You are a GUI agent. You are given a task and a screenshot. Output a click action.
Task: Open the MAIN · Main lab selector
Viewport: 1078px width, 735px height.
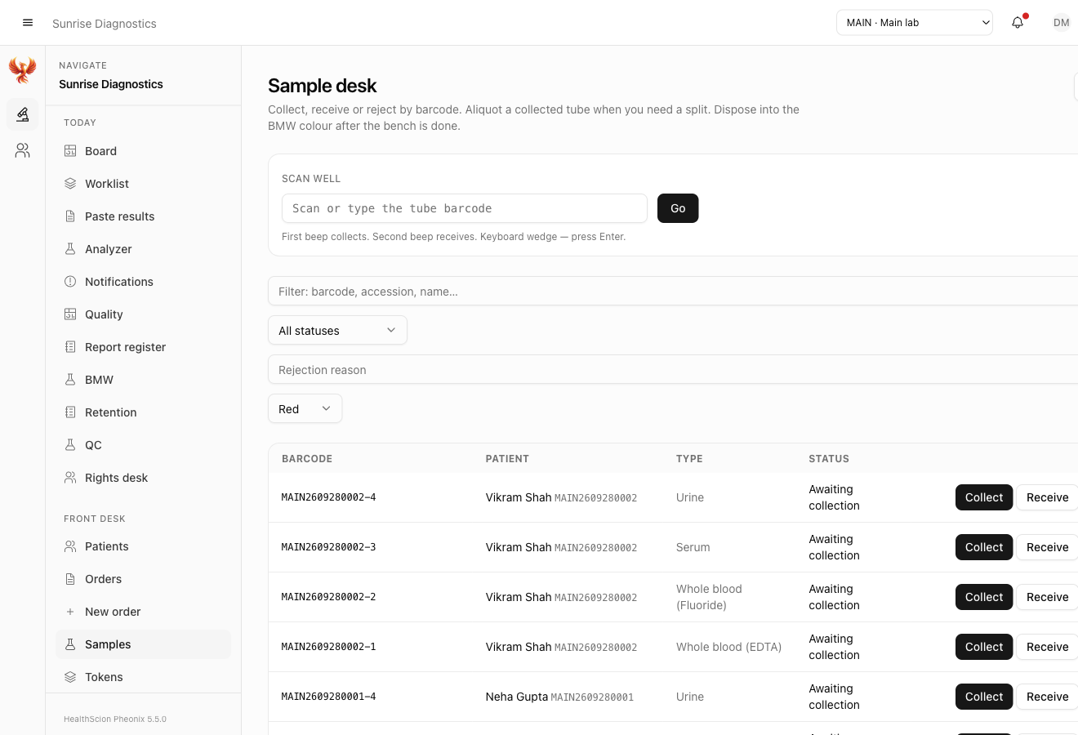(x=915, y=23)
